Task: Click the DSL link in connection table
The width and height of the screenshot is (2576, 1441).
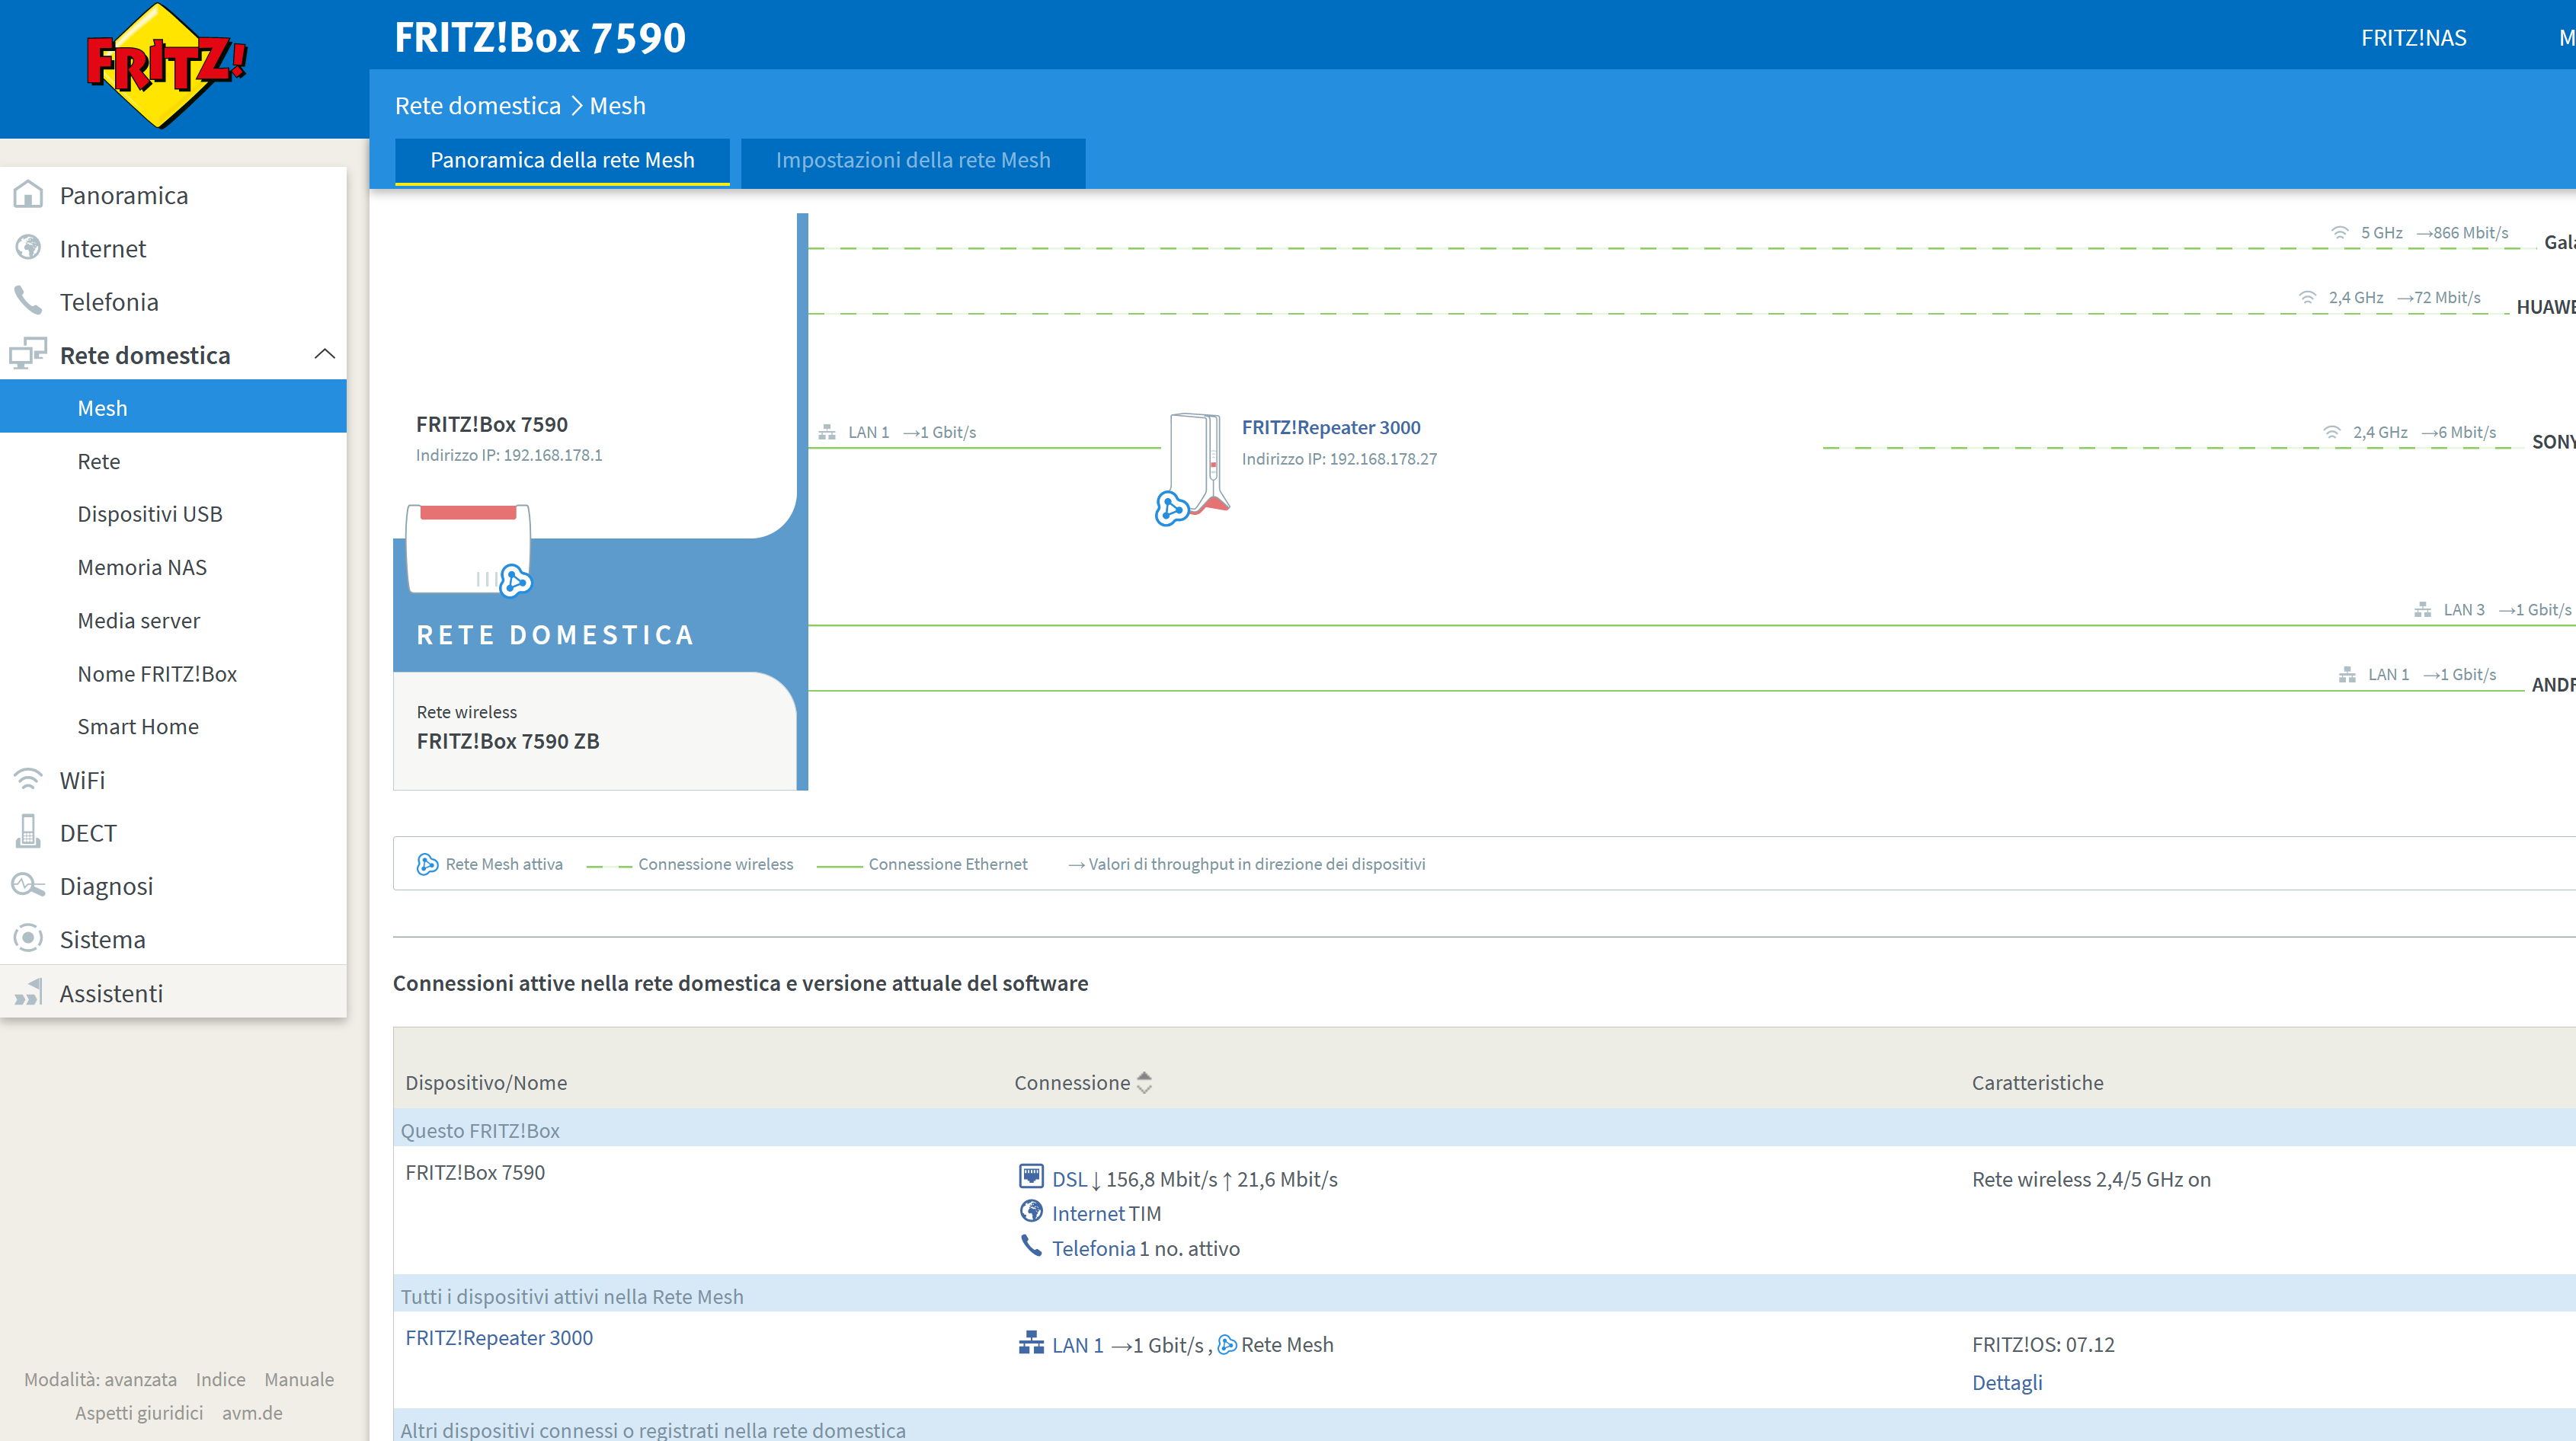Action: point(1068,1179)
